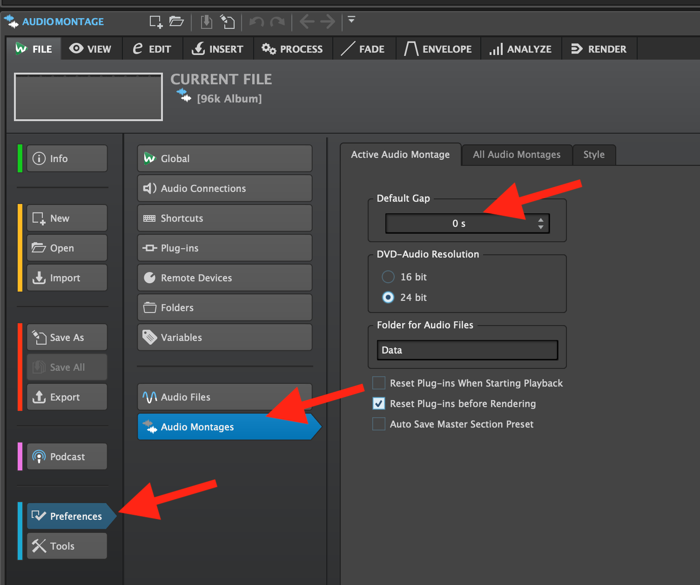Image resolution: width=700 pixels, height=585 pixels.
Task: Enable Reset Plug-ins When Starting Playback
Action: (x=379, y=383)
